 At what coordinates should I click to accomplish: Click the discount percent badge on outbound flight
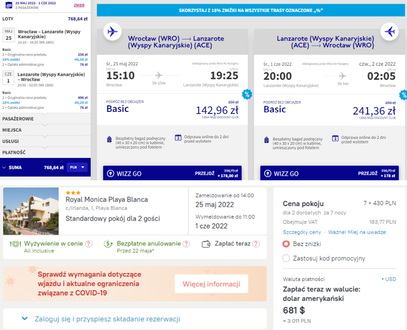click(247, 94)
